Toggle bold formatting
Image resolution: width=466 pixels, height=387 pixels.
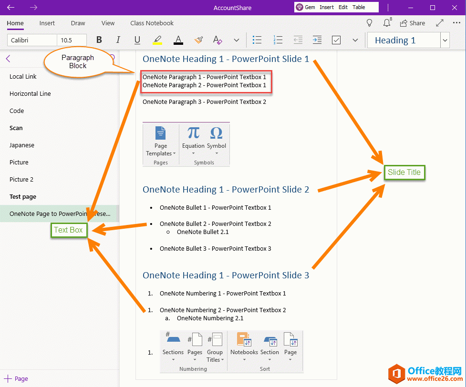click(99, 40)
